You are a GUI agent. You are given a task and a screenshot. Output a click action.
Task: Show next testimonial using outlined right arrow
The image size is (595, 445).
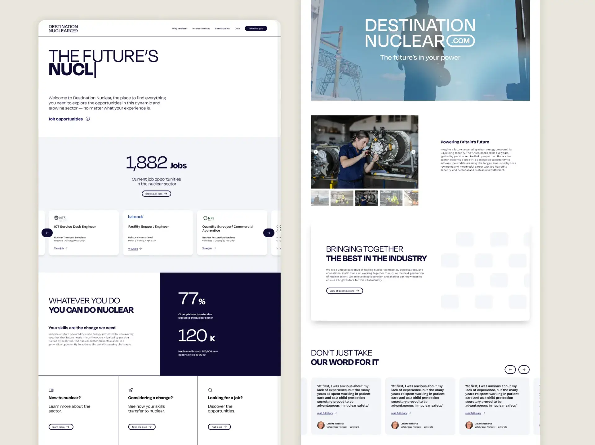(x=524, y=369)
